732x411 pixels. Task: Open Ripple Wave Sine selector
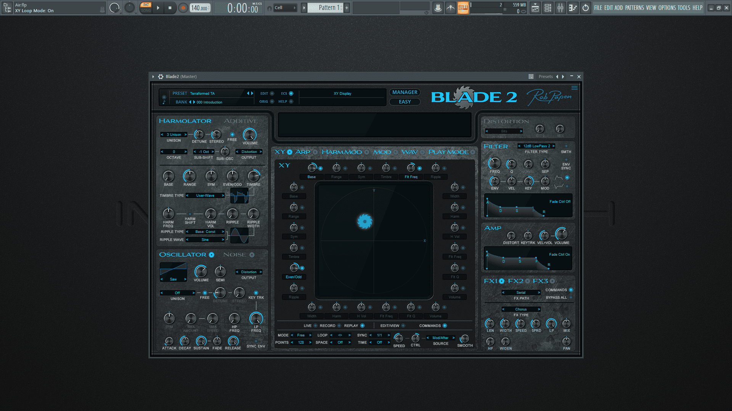[x=205, y=240]
